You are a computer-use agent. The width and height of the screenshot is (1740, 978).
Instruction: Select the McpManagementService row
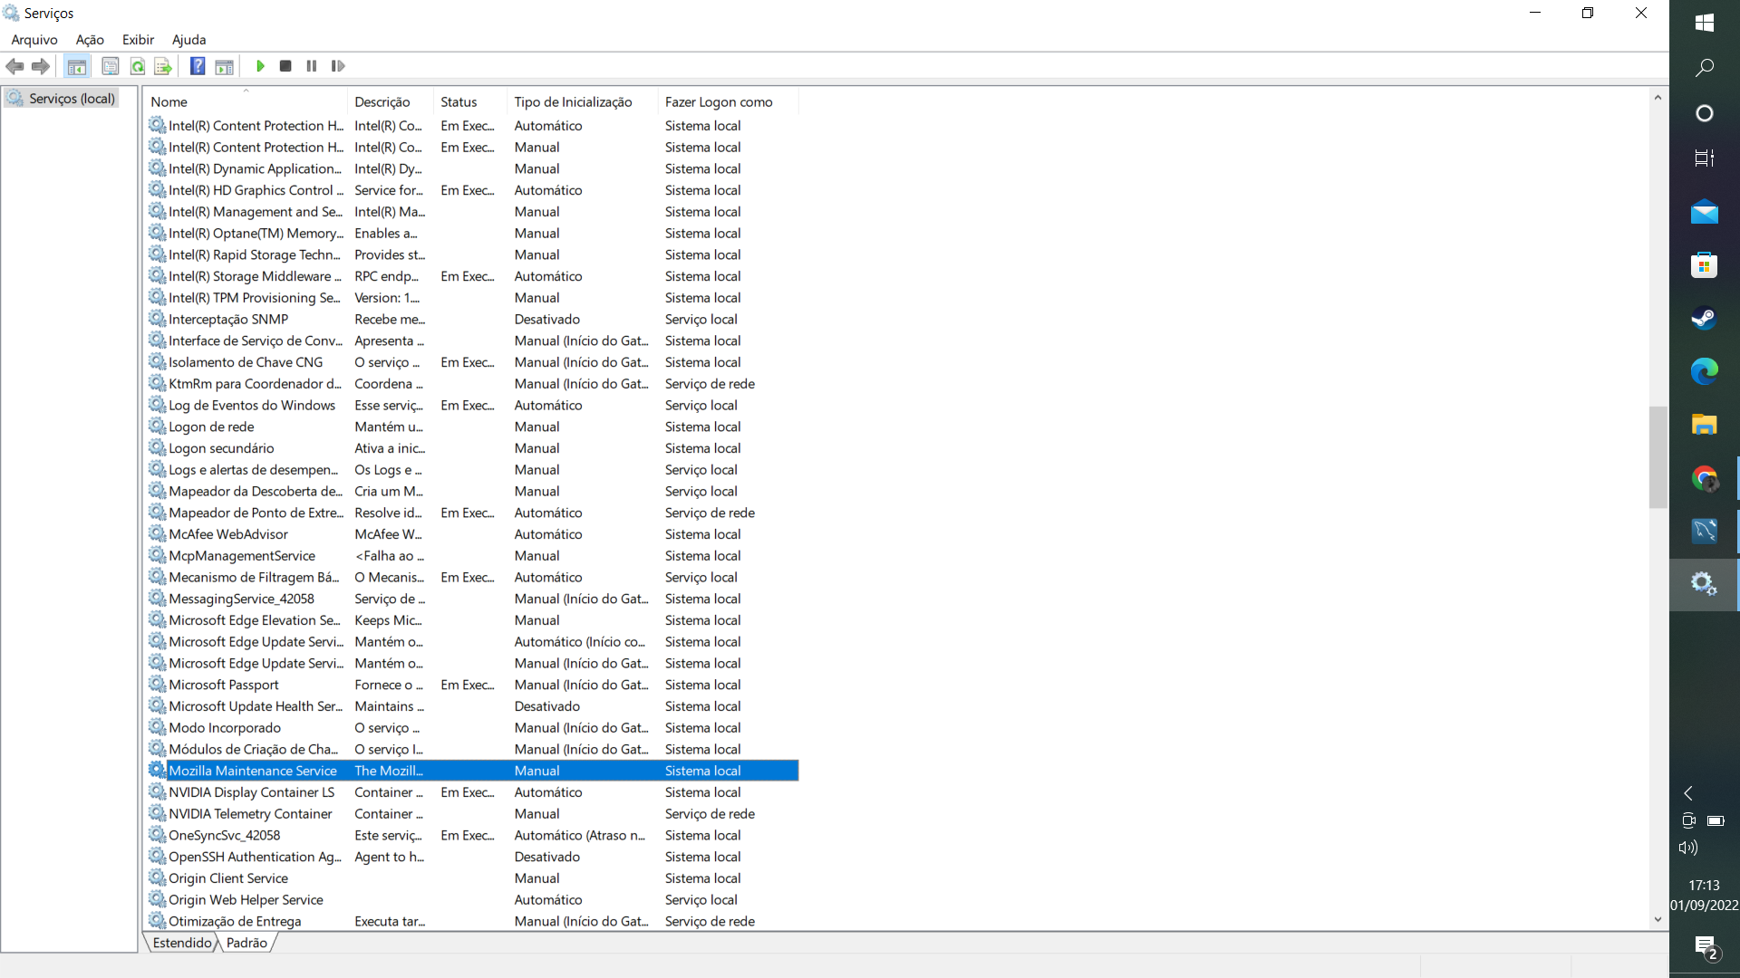coord(472,556)
